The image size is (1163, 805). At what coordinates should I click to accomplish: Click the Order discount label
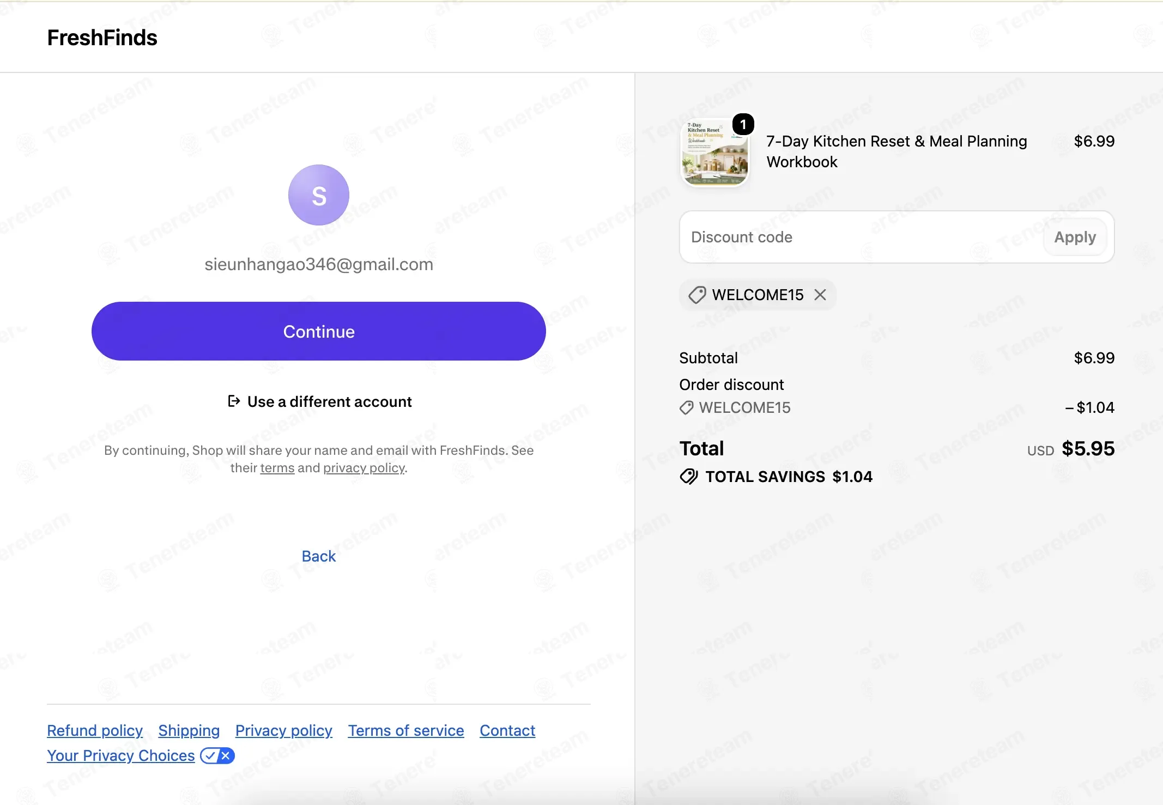point(731,385)
